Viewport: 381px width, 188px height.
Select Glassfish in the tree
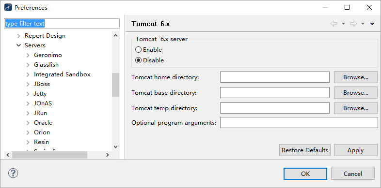46,65
